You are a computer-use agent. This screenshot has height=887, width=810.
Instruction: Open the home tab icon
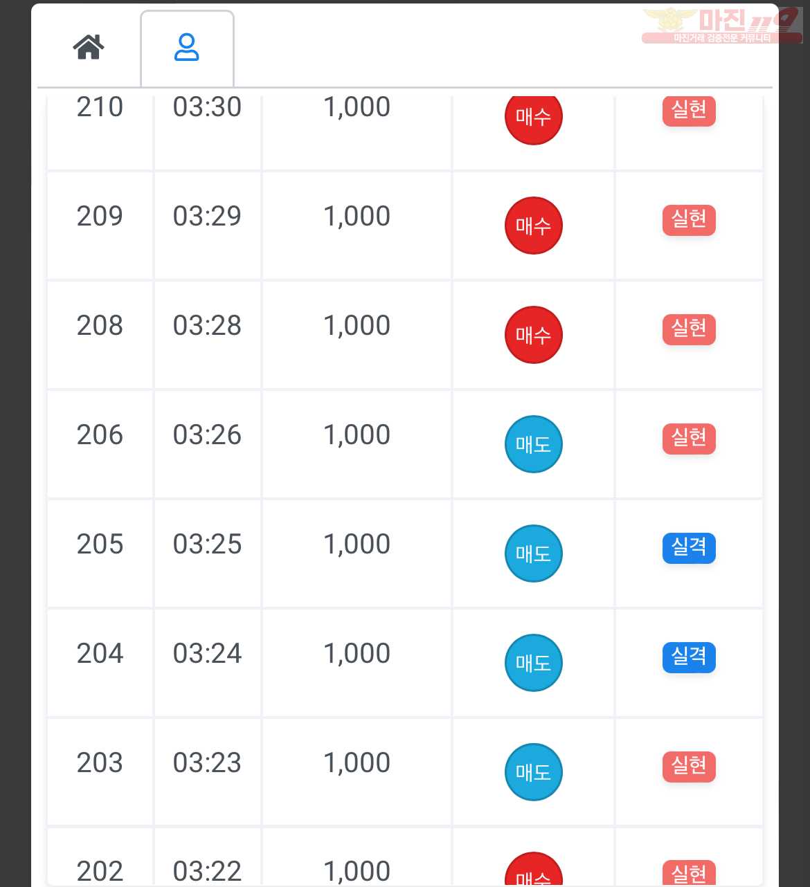coord(89,47)
